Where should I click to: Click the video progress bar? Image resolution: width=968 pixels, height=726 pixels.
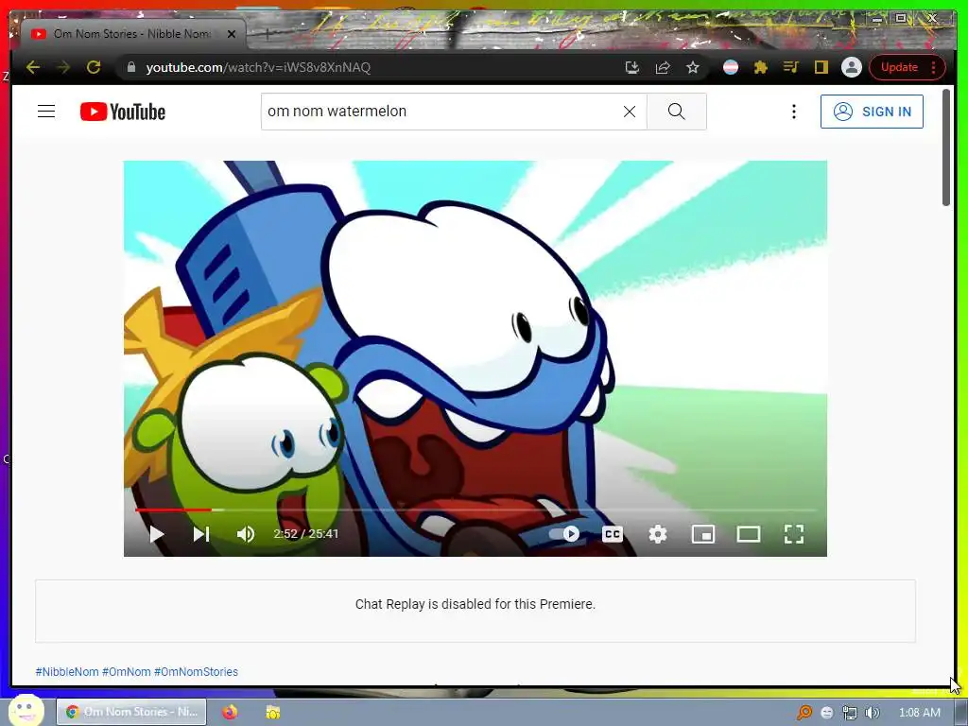point(475,510)
